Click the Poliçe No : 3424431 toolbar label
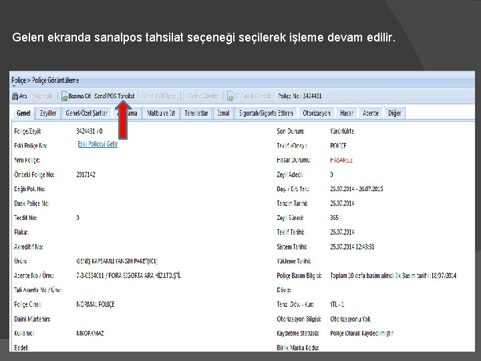The width and height of the screenshot is (481, 361). click(x=300, y=96)
